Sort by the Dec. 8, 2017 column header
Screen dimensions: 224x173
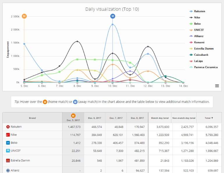[x=137, y=118]
